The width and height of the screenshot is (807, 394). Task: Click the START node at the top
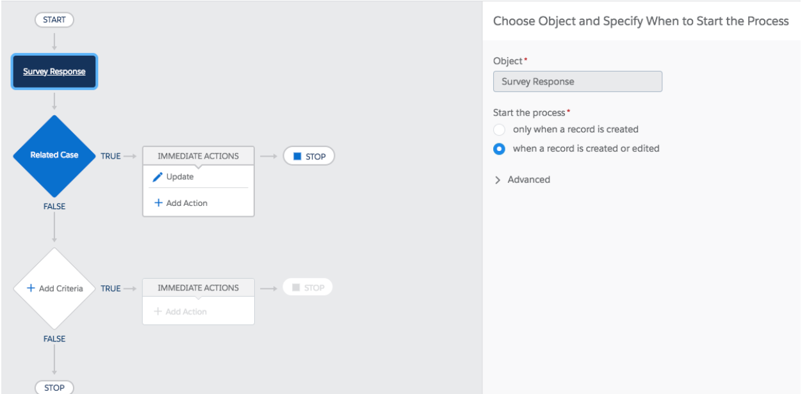[x=54, y=20]
